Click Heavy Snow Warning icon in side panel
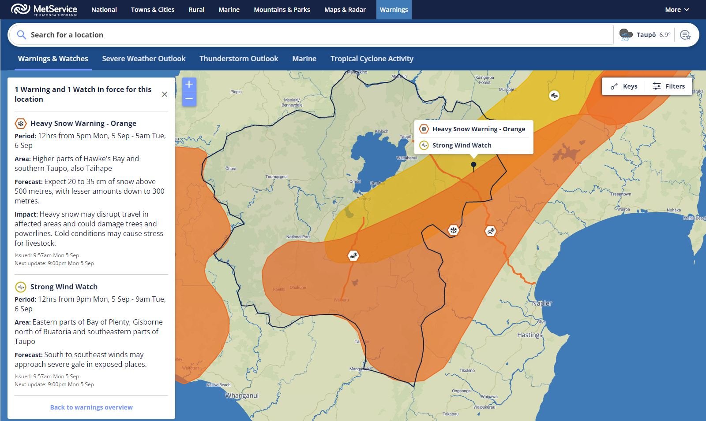 [21, 124]
